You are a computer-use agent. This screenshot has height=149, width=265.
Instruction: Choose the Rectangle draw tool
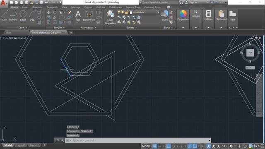coord(39,12)
